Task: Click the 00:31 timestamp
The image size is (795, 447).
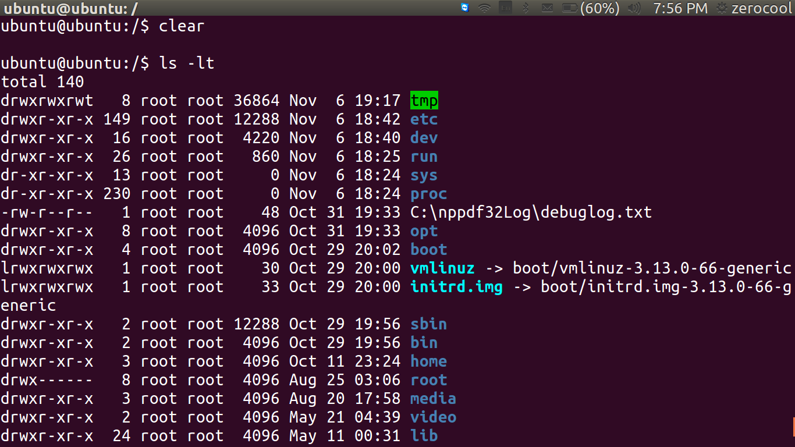Action: tap(378, 436)
